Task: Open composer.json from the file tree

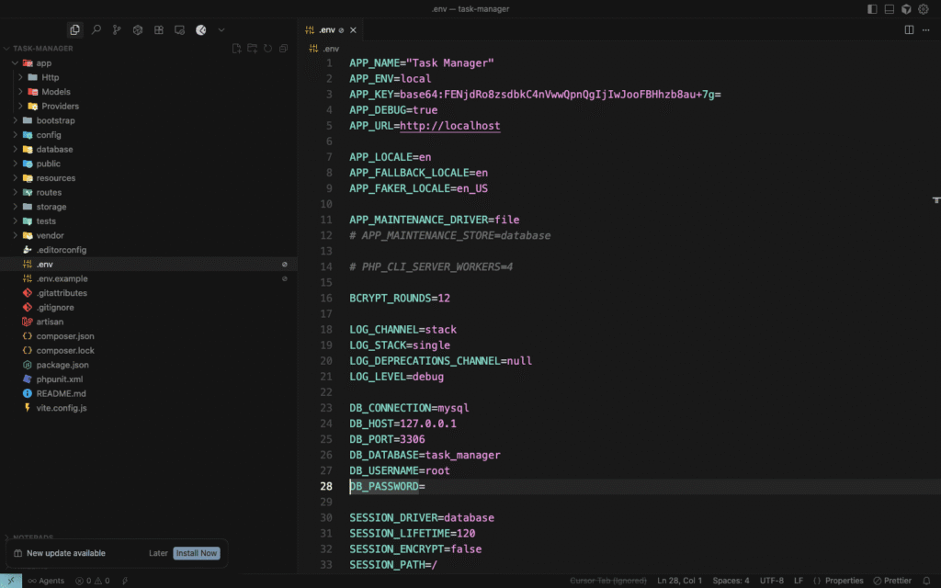Action: 64,336
